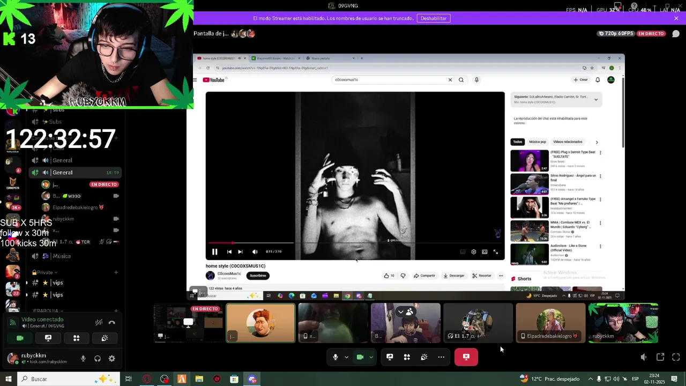Click Suscribirse under the video
Viewport: 686px width, 386px height.
(258, 276)
